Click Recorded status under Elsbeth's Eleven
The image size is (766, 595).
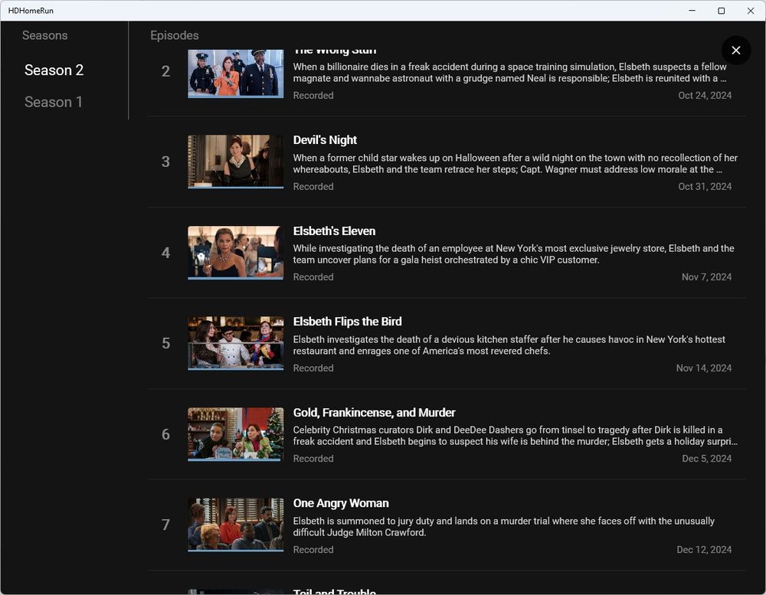tap(313, 277)
